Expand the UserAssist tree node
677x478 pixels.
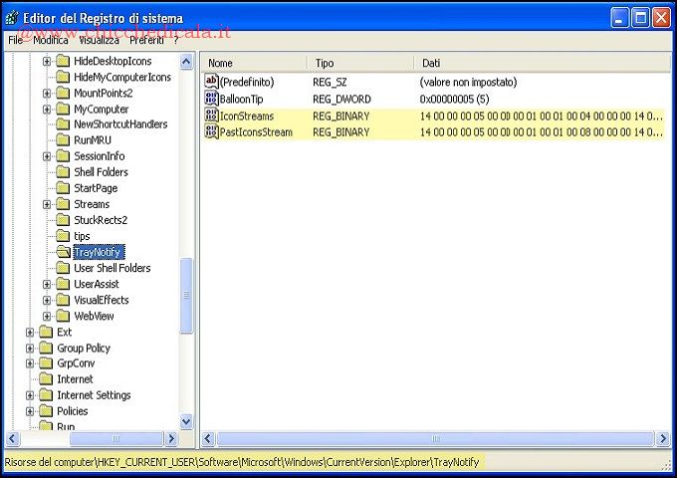(x=47, y=284)
